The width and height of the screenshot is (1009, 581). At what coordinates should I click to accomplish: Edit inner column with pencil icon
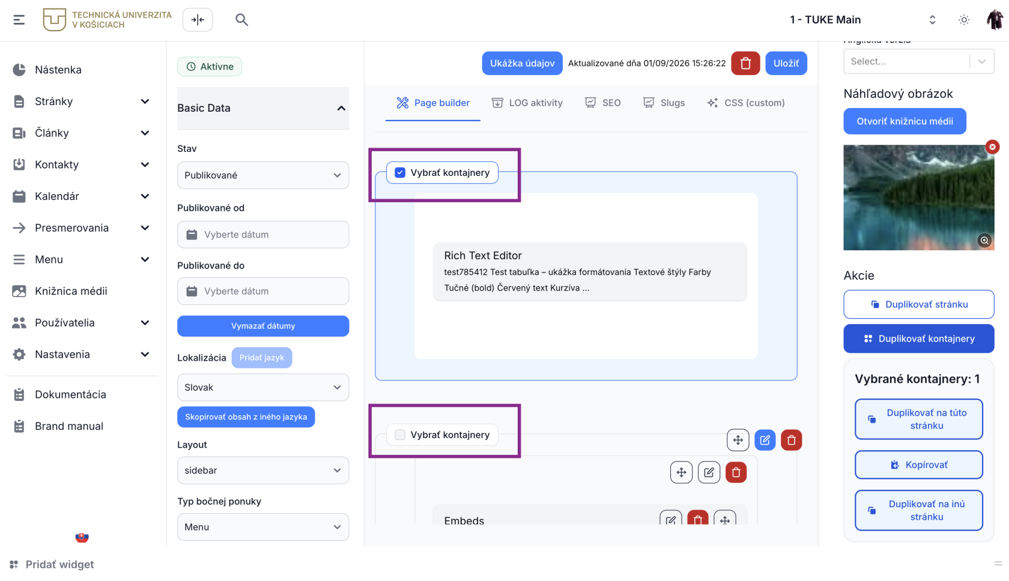709,472
